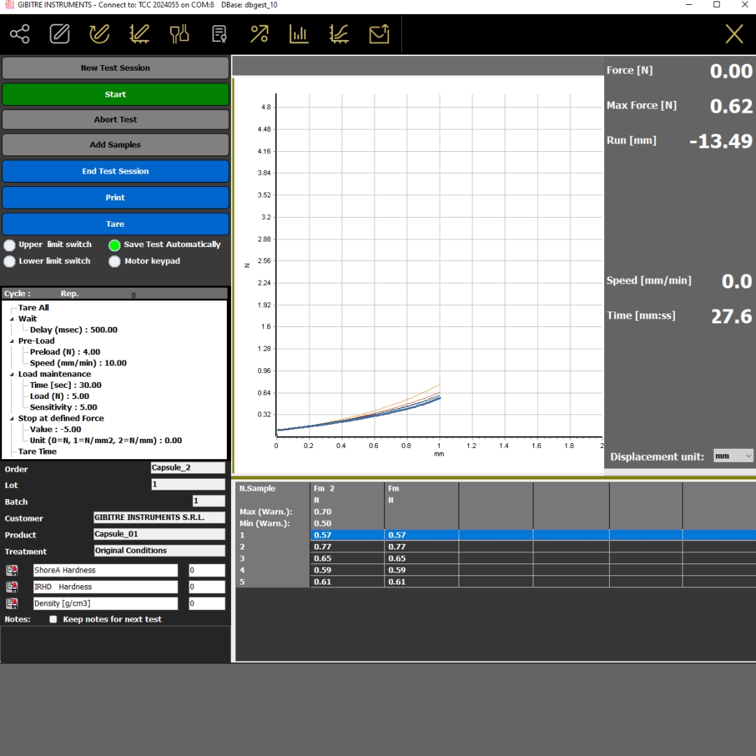The image size is (756, 756).
Task: Open the envelope export icon
Action: pos(379,34)
